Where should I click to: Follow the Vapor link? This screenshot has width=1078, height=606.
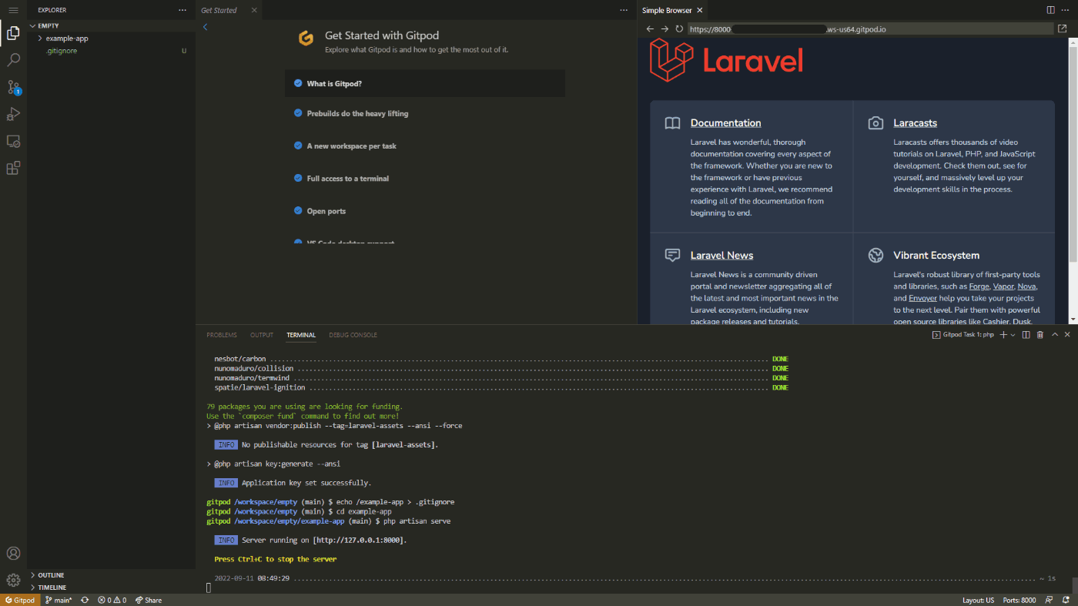coord(1003,286)
